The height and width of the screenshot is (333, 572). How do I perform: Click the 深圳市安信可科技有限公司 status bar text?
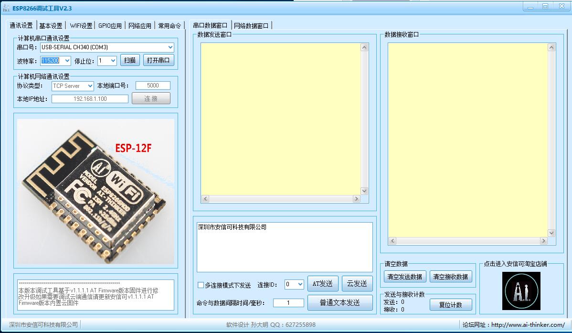coord(43,324)
